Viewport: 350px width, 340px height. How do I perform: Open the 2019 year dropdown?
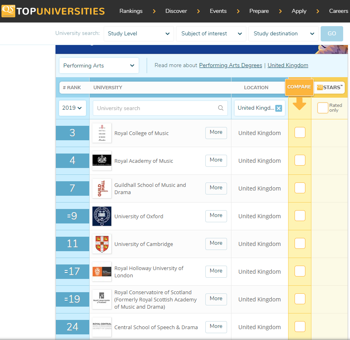(72, 108)
